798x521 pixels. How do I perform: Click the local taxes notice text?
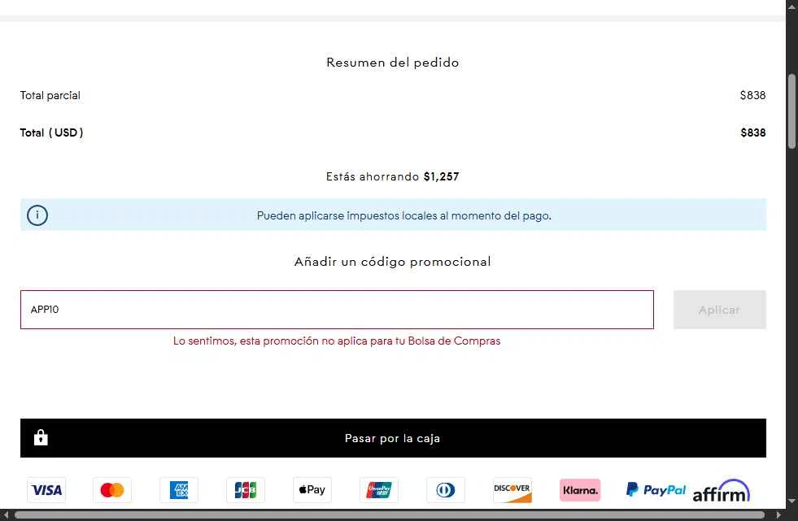click(x=403, y=215)
